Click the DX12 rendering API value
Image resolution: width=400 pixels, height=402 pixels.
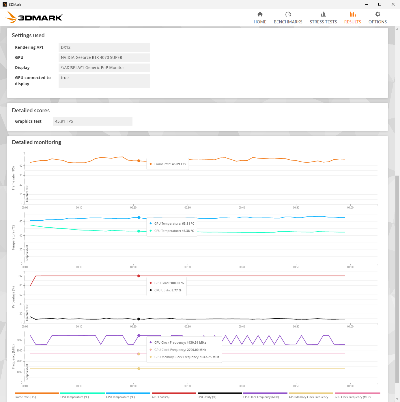pos(104,47)
